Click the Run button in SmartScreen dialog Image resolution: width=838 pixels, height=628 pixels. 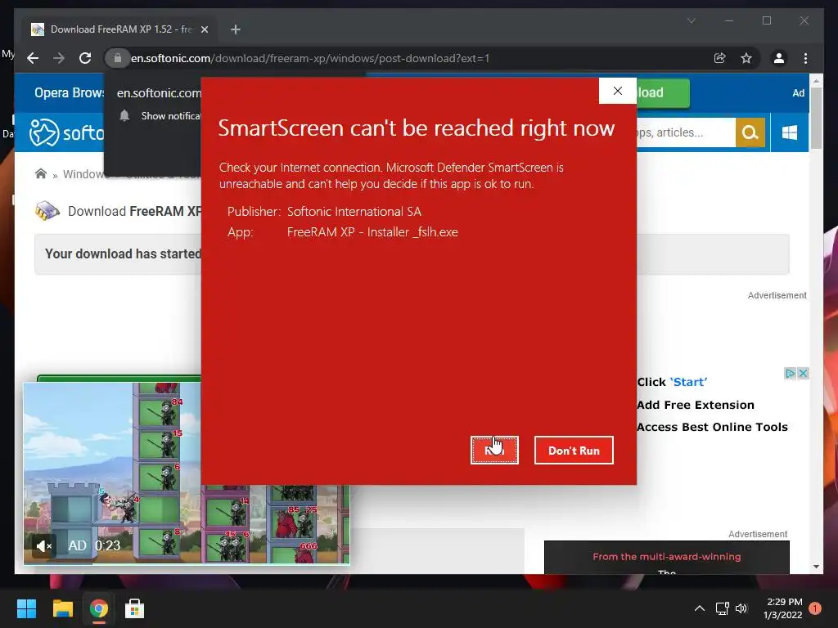(494, 451)
